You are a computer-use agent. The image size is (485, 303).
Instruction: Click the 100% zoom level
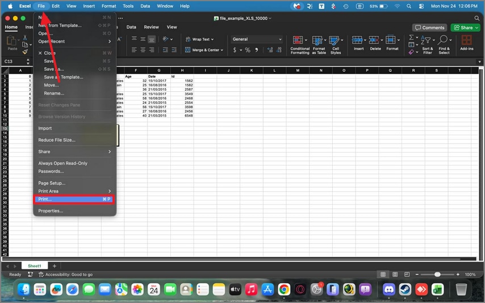470,274
